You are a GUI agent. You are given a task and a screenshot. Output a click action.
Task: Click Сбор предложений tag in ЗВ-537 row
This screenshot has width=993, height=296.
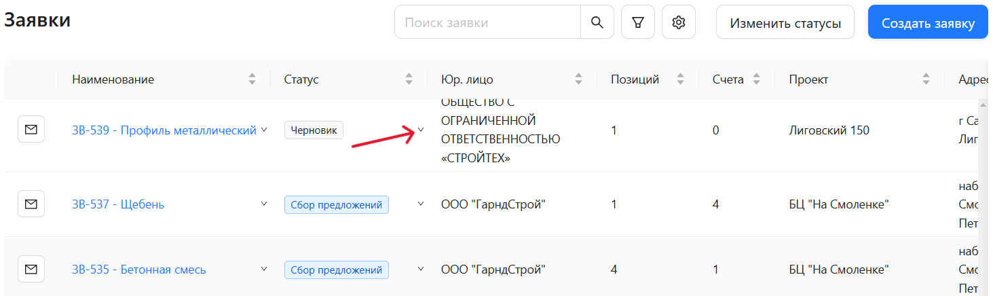(x=337, y=204)
